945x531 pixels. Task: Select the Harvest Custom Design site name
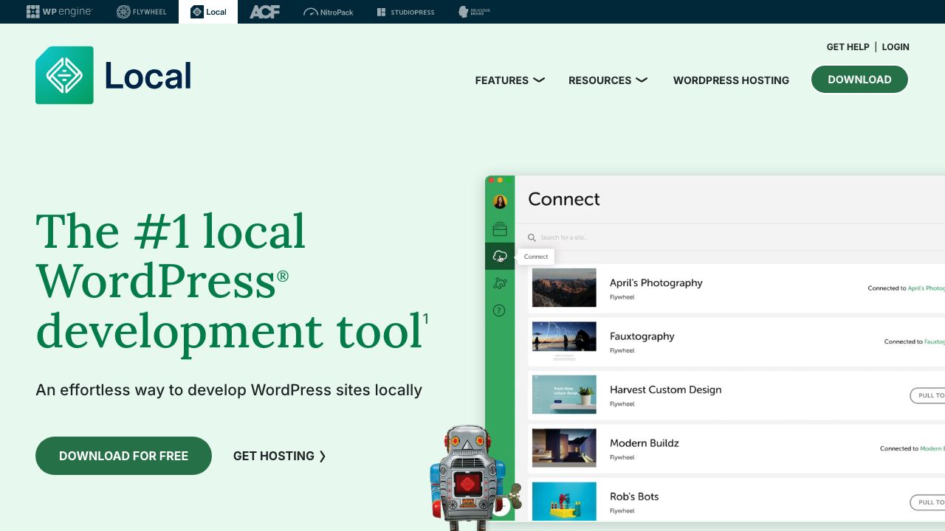pos(665,389)
